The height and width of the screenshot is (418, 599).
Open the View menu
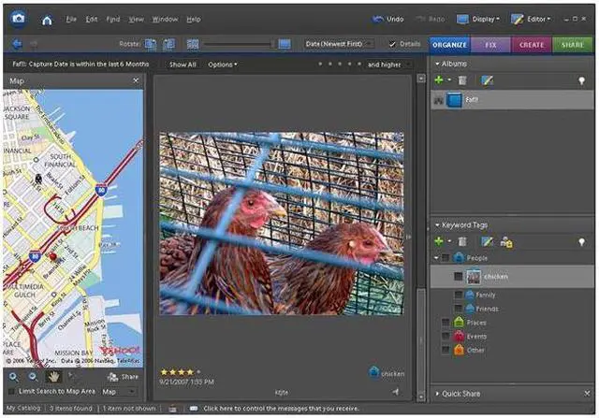(136, 19)
